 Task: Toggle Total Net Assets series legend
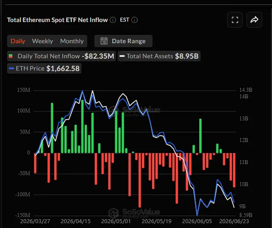(159, 56)
